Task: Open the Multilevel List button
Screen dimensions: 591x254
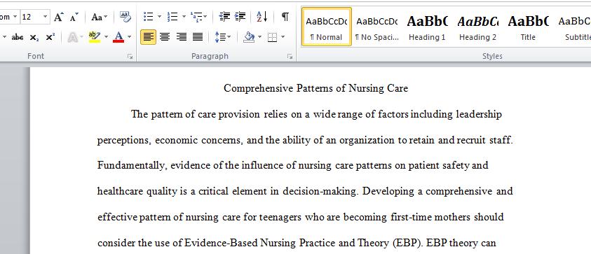Action: click(198, 17)
